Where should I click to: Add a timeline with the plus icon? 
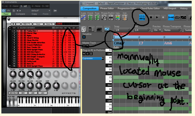click(x=84, y=37)
